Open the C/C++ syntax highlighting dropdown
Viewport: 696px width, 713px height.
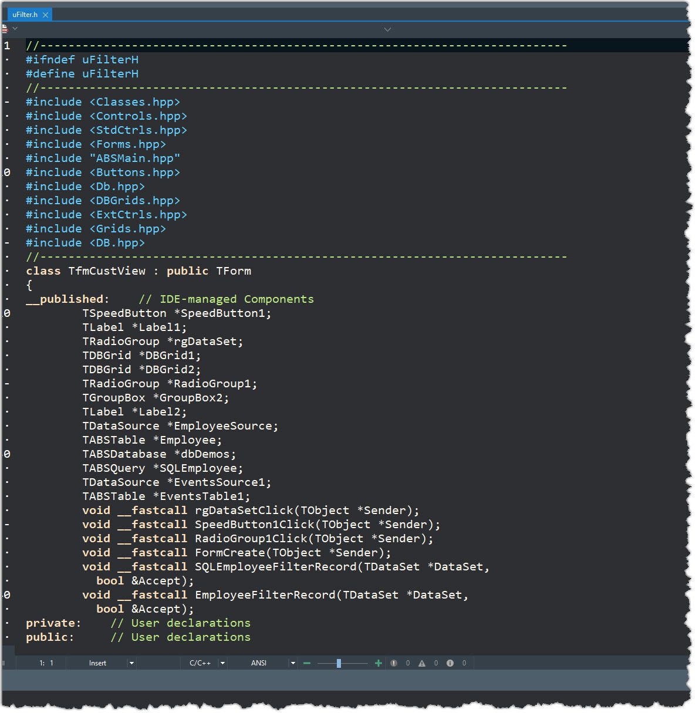pos(222,663)
